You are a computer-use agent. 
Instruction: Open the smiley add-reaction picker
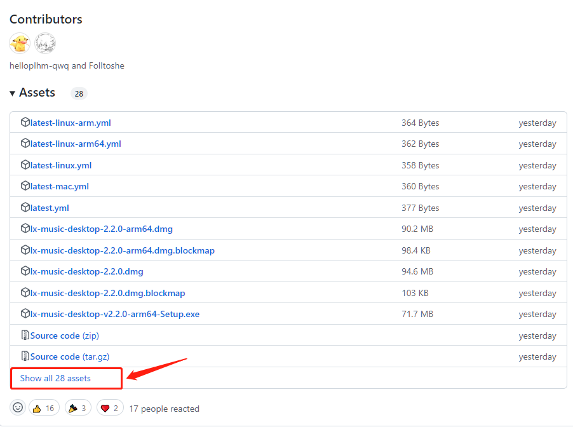point(18,408)
